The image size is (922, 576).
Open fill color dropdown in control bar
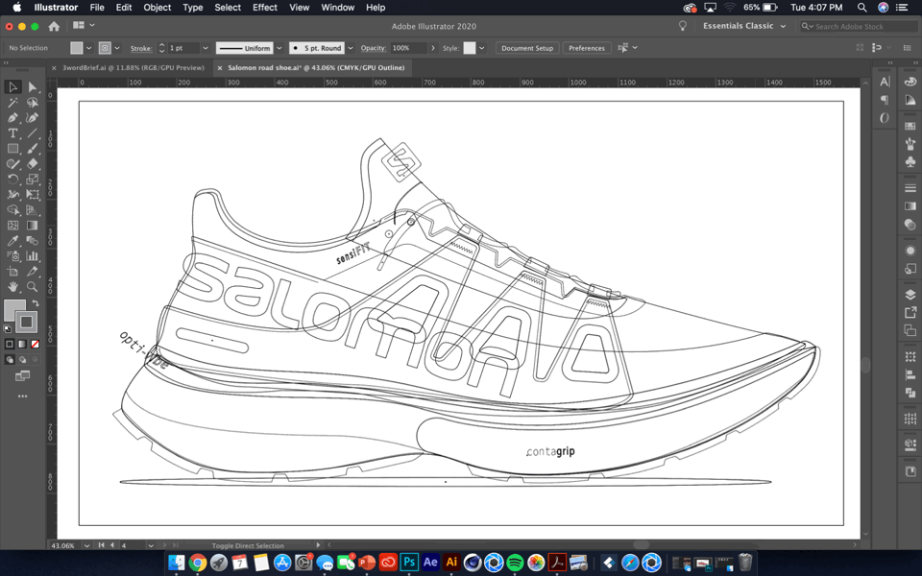coord(88,48)
